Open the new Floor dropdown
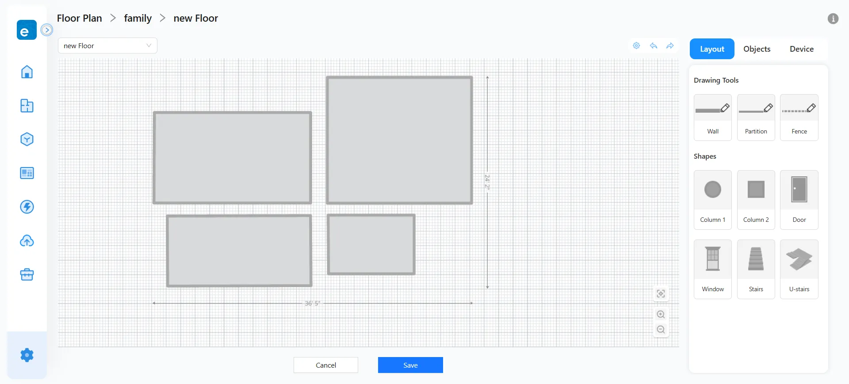 107,46
